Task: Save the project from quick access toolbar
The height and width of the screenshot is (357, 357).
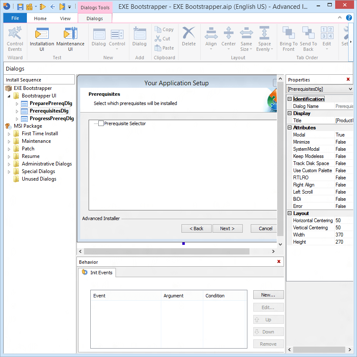Action: pos(20,7)
